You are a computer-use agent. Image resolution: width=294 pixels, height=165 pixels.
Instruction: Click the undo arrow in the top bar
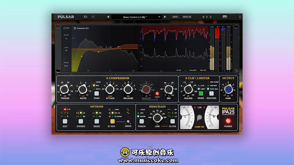point(85,17)
